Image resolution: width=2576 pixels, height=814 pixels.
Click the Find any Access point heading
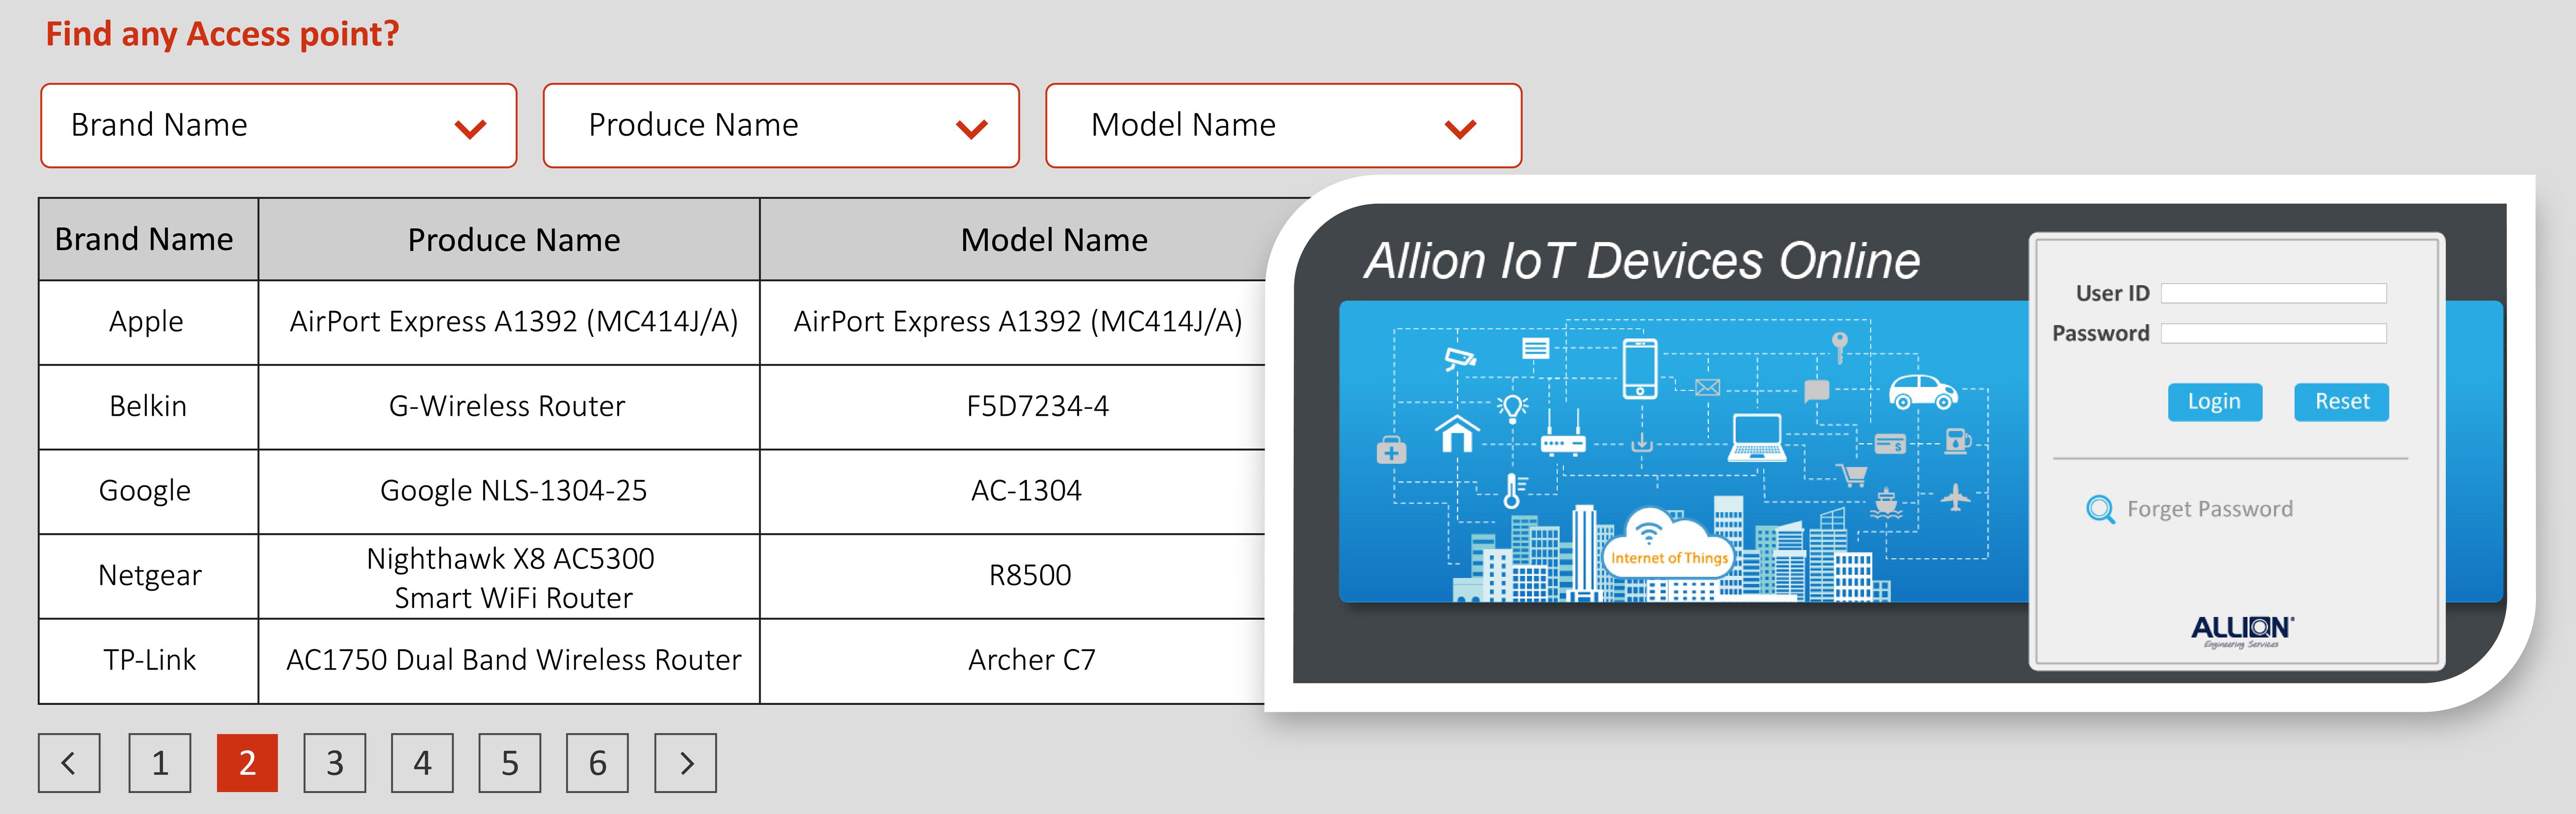tap(222, 34)
